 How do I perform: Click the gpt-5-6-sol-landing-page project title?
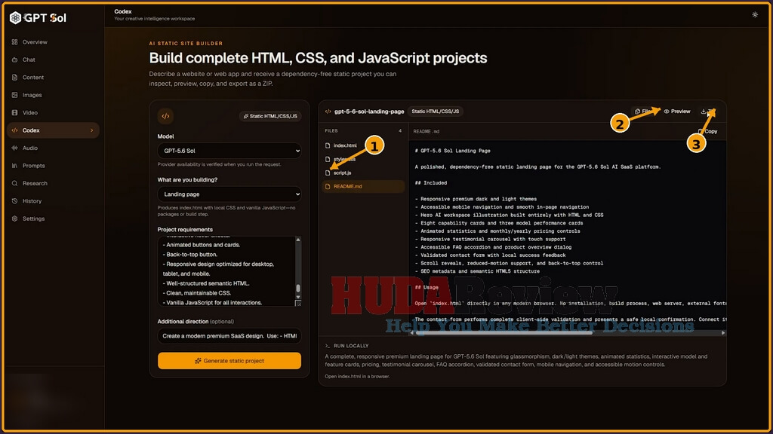pyautogui.click(x=368, y=112)
